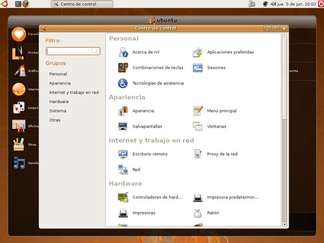Screen dimensions: 324x243
Task: Open Impresora predeterminada icon
Action: 198,197
